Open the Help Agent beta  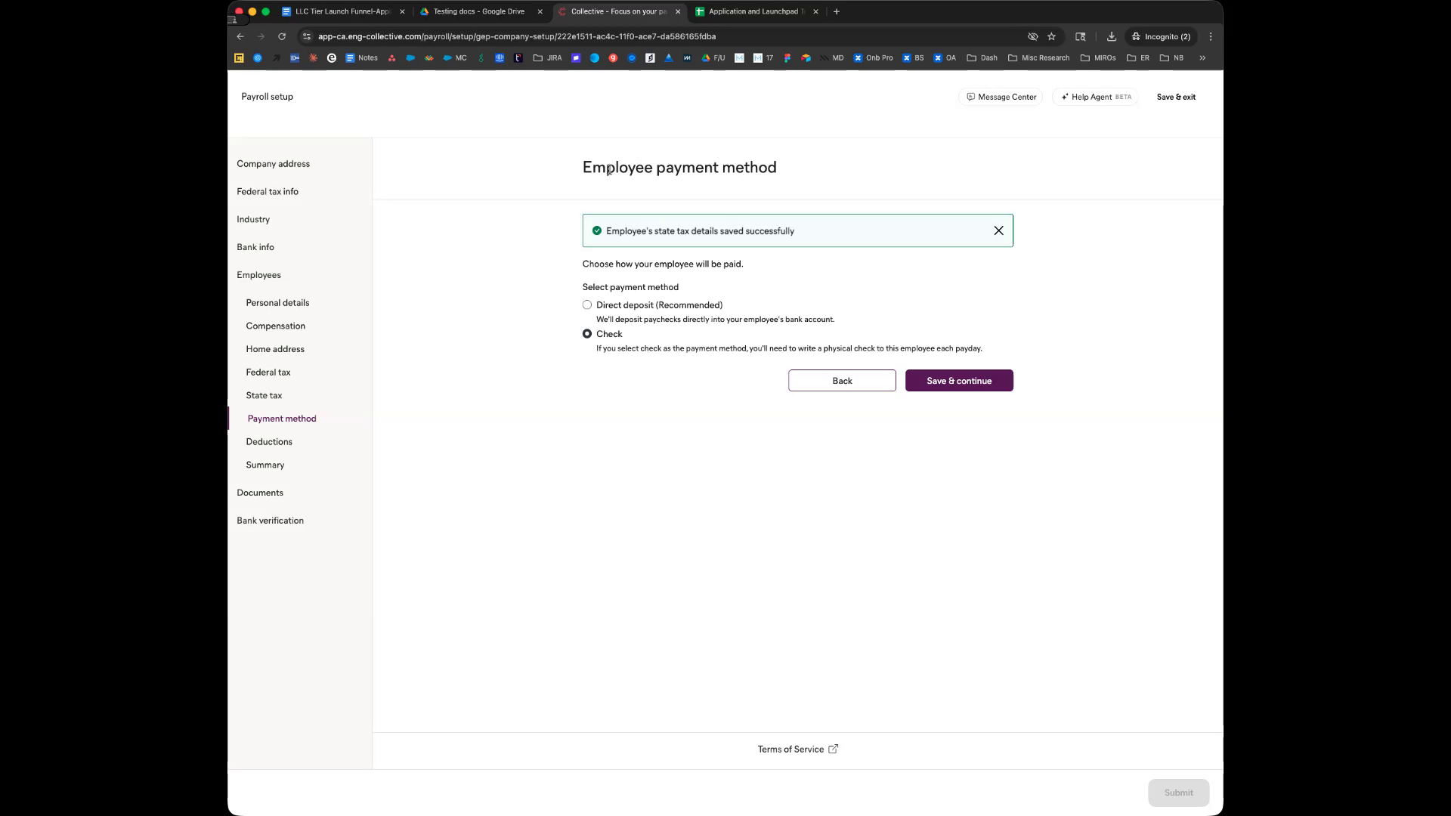[x=1095, y=97]
